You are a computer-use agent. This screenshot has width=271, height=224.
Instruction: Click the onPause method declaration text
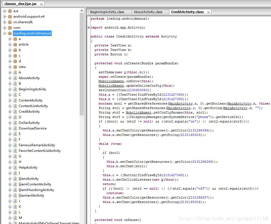118,220
